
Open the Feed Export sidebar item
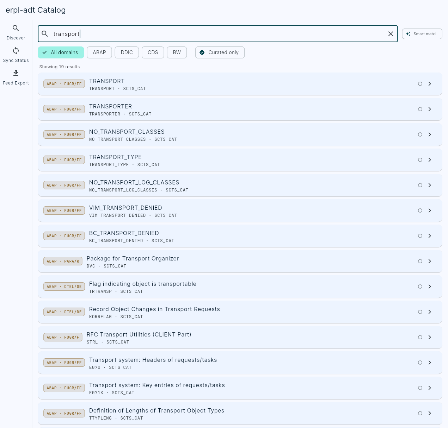pyautogui.click(x=16, y=77)
